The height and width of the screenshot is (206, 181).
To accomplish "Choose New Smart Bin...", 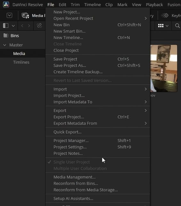I will click(x=98, y=31).
